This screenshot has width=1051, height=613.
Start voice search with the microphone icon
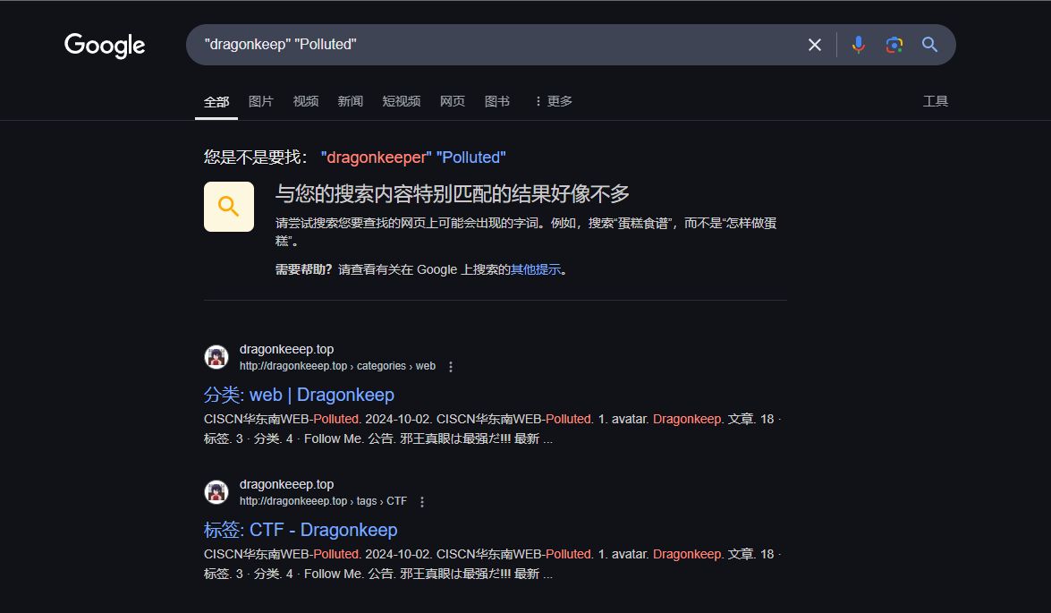point(858,45)
